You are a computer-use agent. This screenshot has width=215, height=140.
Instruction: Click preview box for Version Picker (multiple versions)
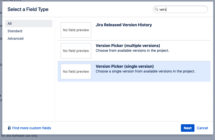(76, 51)
